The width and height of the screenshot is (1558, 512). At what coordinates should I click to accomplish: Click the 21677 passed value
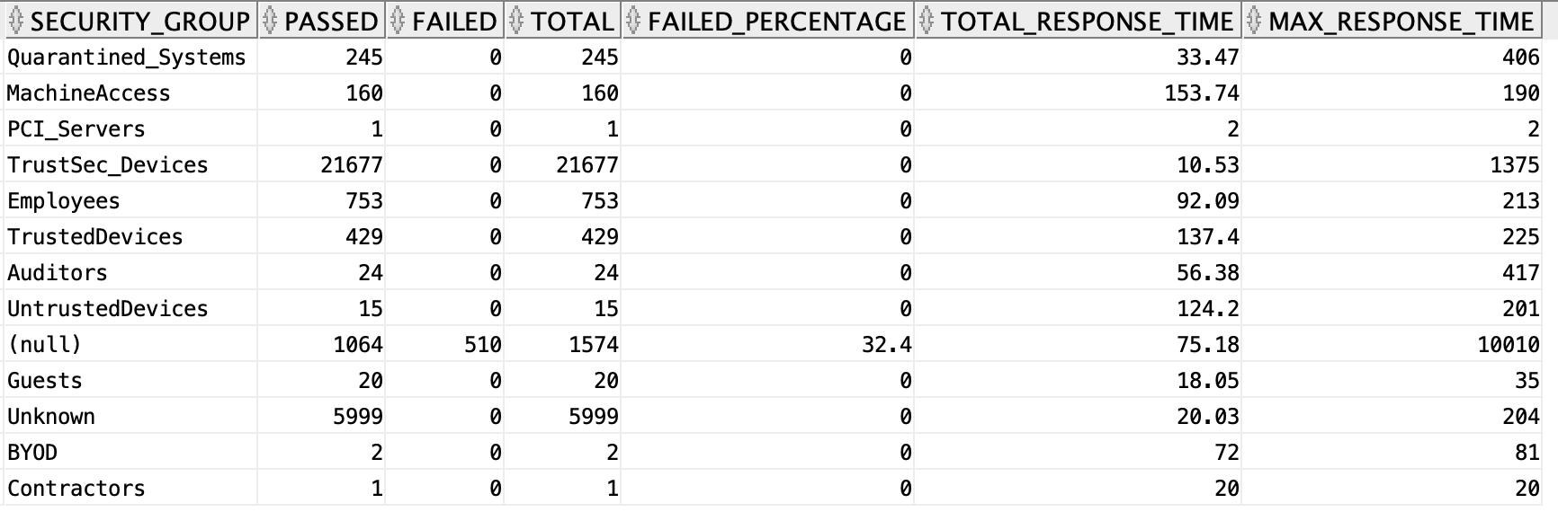(x=352, y=165)
